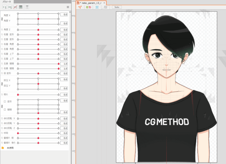Click the add two keyforms icon
Screen dimensions: 226x164
(4, 6)
